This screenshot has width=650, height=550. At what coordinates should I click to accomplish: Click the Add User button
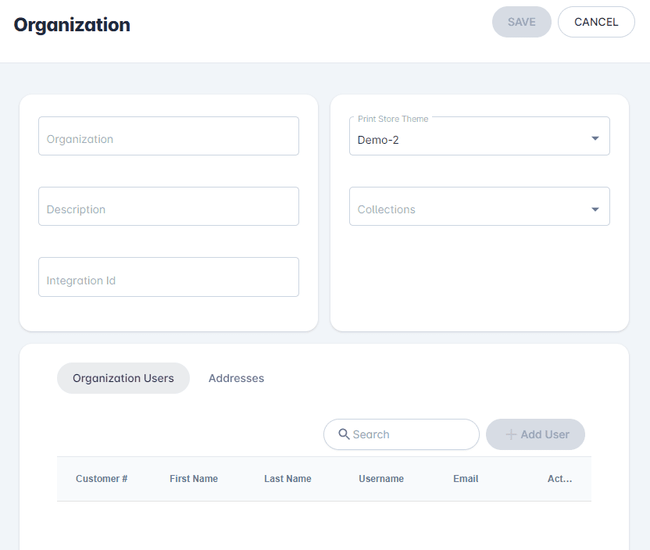click(535, 434)
